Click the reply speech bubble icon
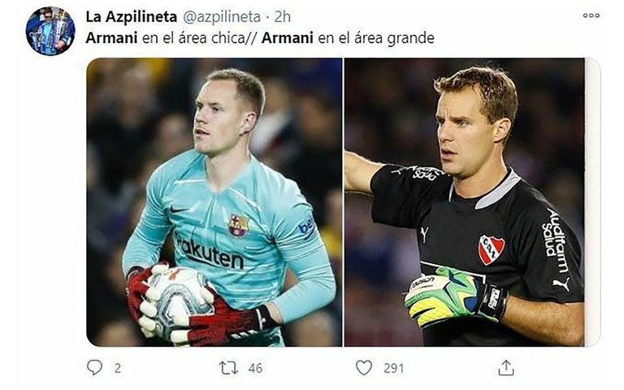 pos(94,367)
